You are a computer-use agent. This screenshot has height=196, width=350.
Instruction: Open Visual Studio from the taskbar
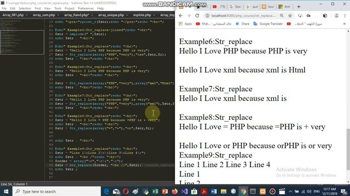(184, 191)
